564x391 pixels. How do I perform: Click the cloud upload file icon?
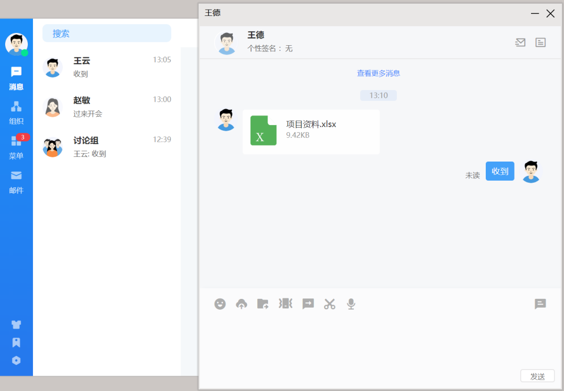point(241,304)
